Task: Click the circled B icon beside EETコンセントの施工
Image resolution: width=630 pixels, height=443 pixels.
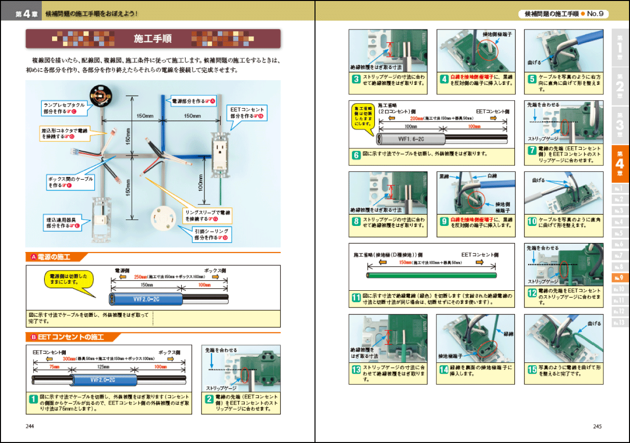Action: point(33,337)
